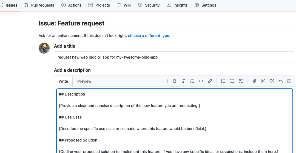Add a link with chain icon
This screenshot has width=296, height=153.
210,81
